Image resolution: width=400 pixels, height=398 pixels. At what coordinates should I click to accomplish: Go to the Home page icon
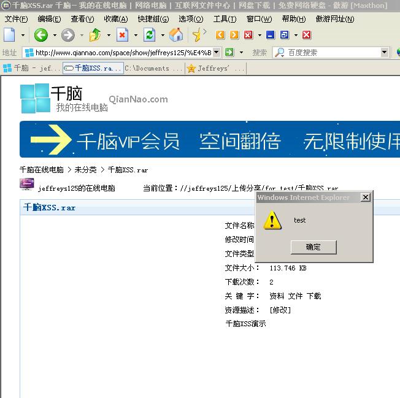pyautogui.click(x=176, y=35)
